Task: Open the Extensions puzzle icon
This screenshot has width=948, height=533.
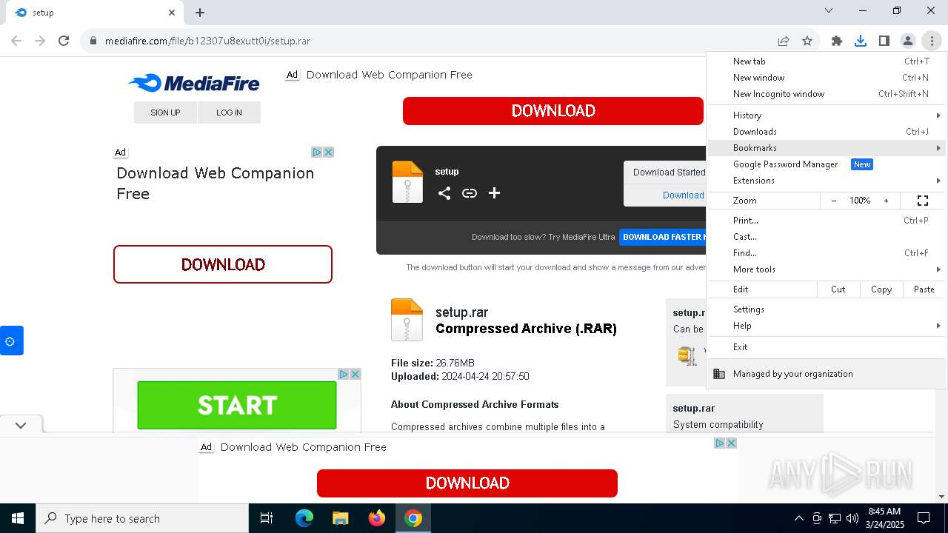Action: (837, 41)
